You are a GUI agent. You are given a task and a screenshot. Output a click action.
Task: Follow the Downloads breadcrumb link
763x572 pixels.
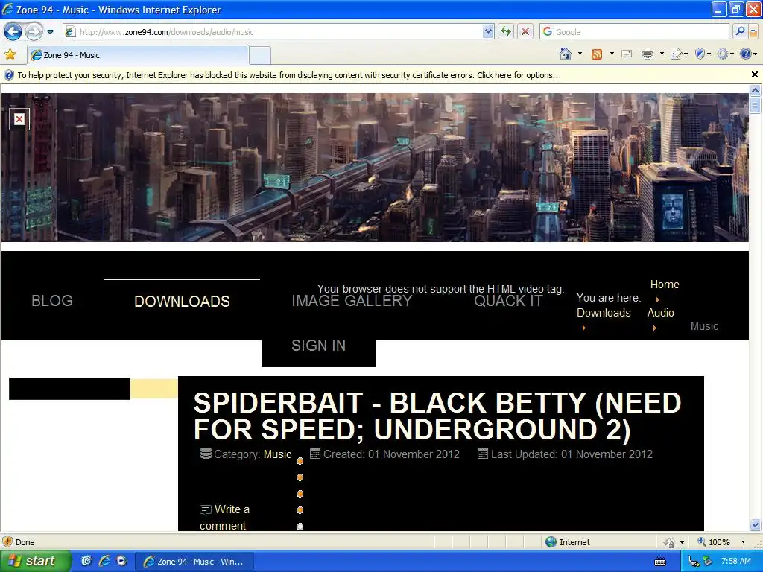coord(604,313)
